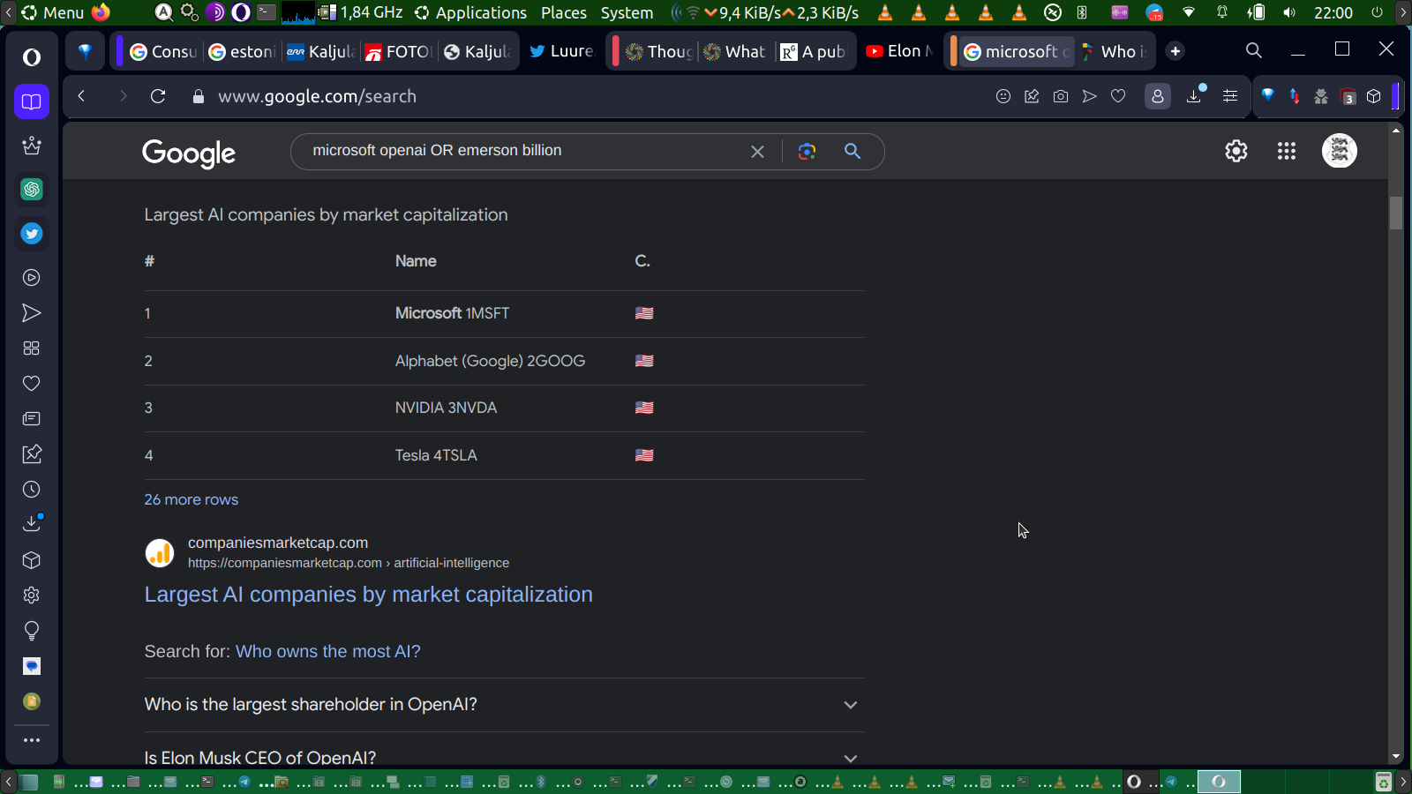Switch to the 'estoni' Google tab
1412x794 pixels.
(x=242, y=51)
